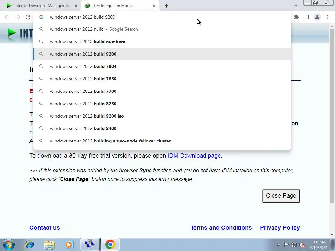335x251 pixels.
Task: Click search icon beside 'build 8400'
Action: 41,128
